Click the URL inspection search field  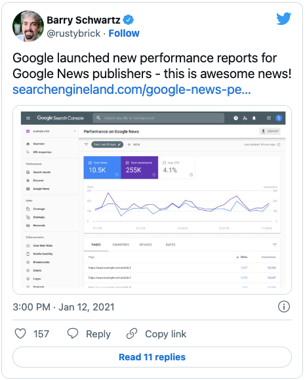159,118
